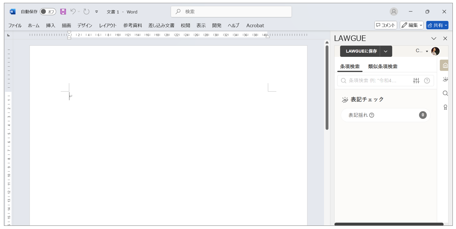
Task: Click the purple save icon
Action: 63,12
